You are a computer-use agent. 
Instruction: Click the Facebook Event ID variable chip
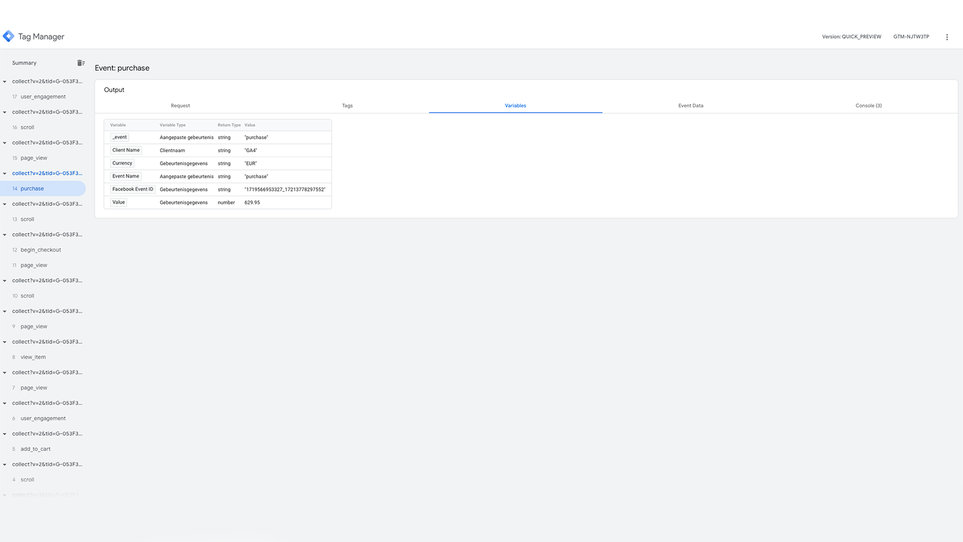click(x=132, y=189)
